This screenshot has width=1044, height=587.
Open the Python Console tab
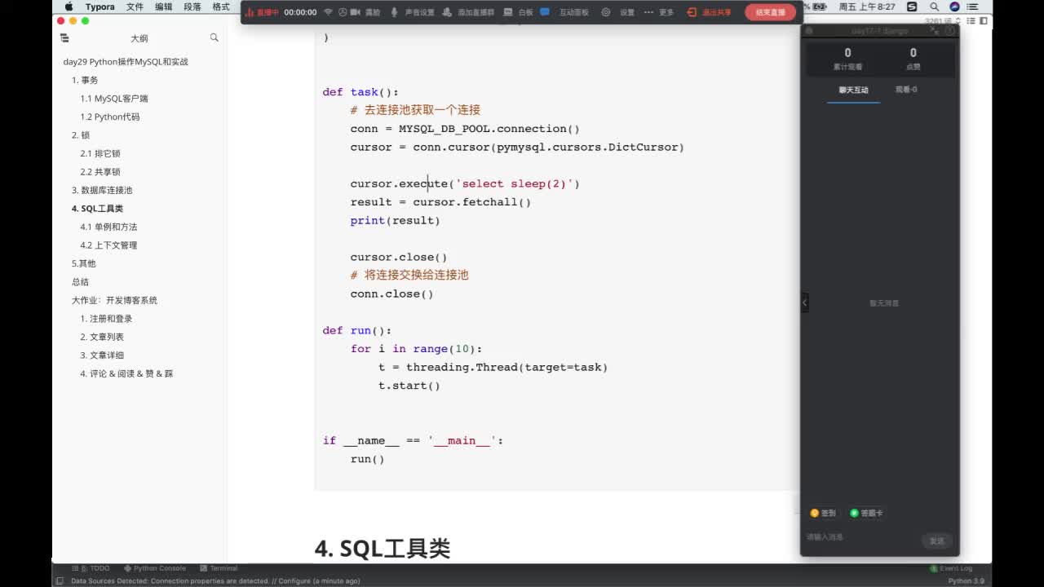[x=155, y=568]
